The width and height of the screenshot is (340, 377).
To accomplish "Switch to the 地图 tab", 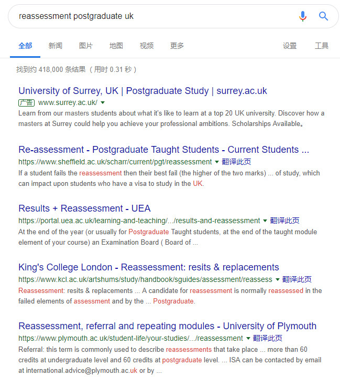I will click(x=116, y=46).
